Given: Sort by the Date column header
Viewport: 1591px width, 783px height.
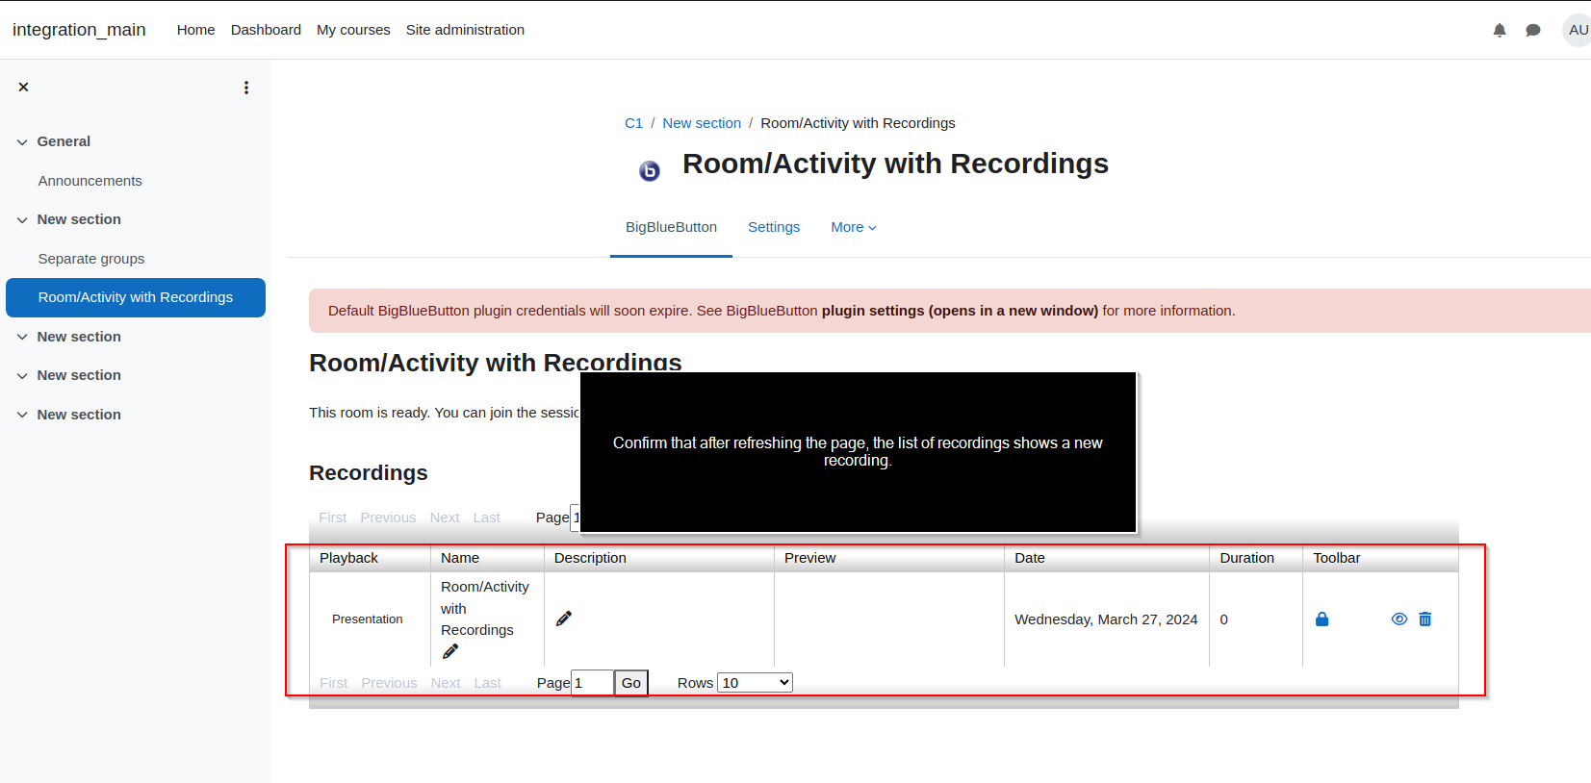Looking at the screenshot, I should tap(1030, 558).
